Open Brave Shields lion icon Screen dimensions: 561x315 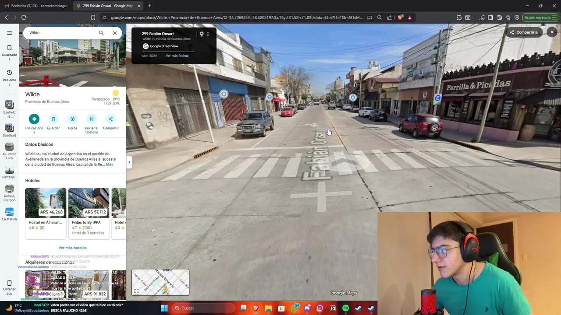click(400, 17)
